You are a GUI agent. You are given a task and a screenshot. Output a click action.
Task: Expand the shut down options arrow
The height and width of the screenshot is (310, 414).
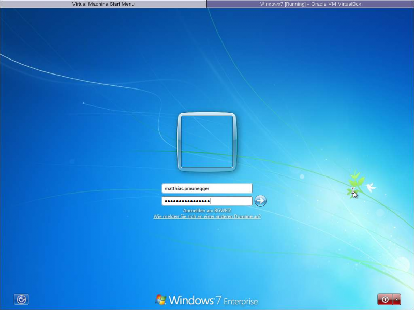point(397,300)
